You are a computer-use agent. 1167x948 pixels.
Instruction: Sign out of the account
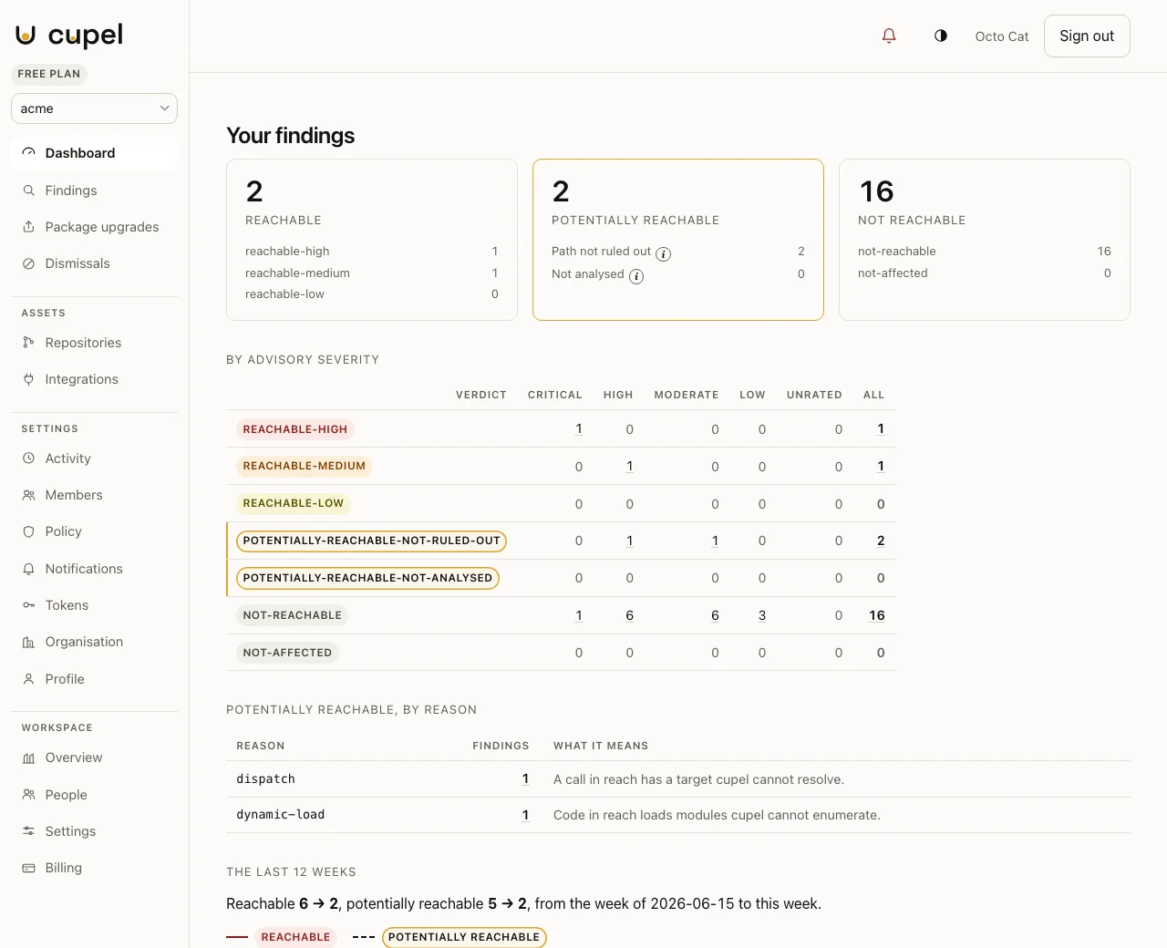(x=1087, y=36)
